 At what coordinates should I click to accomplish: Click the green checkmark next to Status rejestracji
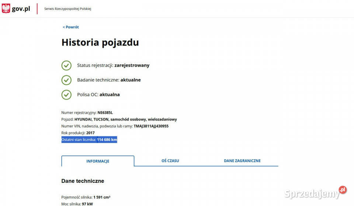click(x=66, y=65)
